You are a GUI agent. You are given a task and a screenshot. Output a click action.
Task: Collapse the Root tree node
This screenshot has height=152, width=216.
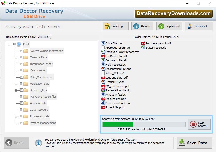click(9, 45)
